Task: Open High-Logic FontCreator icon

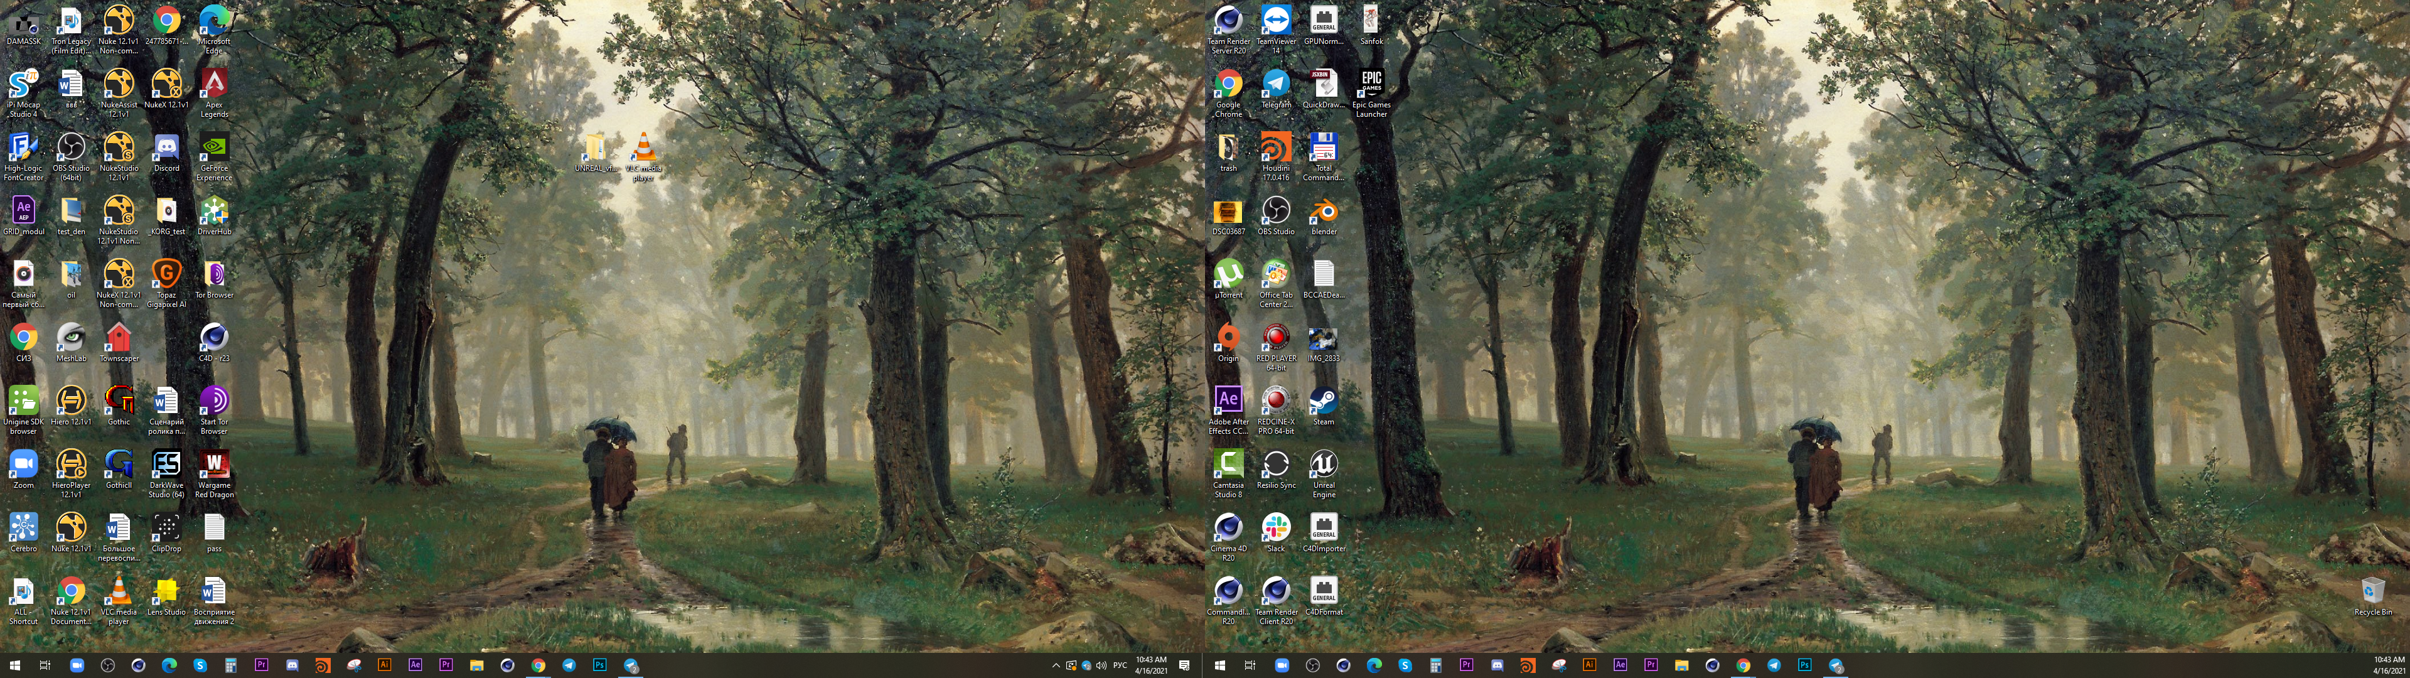Action: [23, 156]
